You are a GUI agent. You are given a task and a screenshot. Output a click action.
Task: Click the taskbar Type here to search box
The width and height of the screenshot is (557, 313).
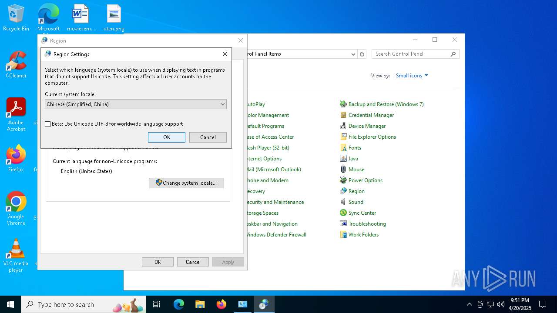pyautogui.click(x=84, y=304)
